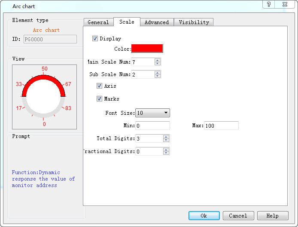The height and width of the screenshot is (227, 298).
Task: Increase Main Scale Num with up arrow
Action: tap(157, 60)
